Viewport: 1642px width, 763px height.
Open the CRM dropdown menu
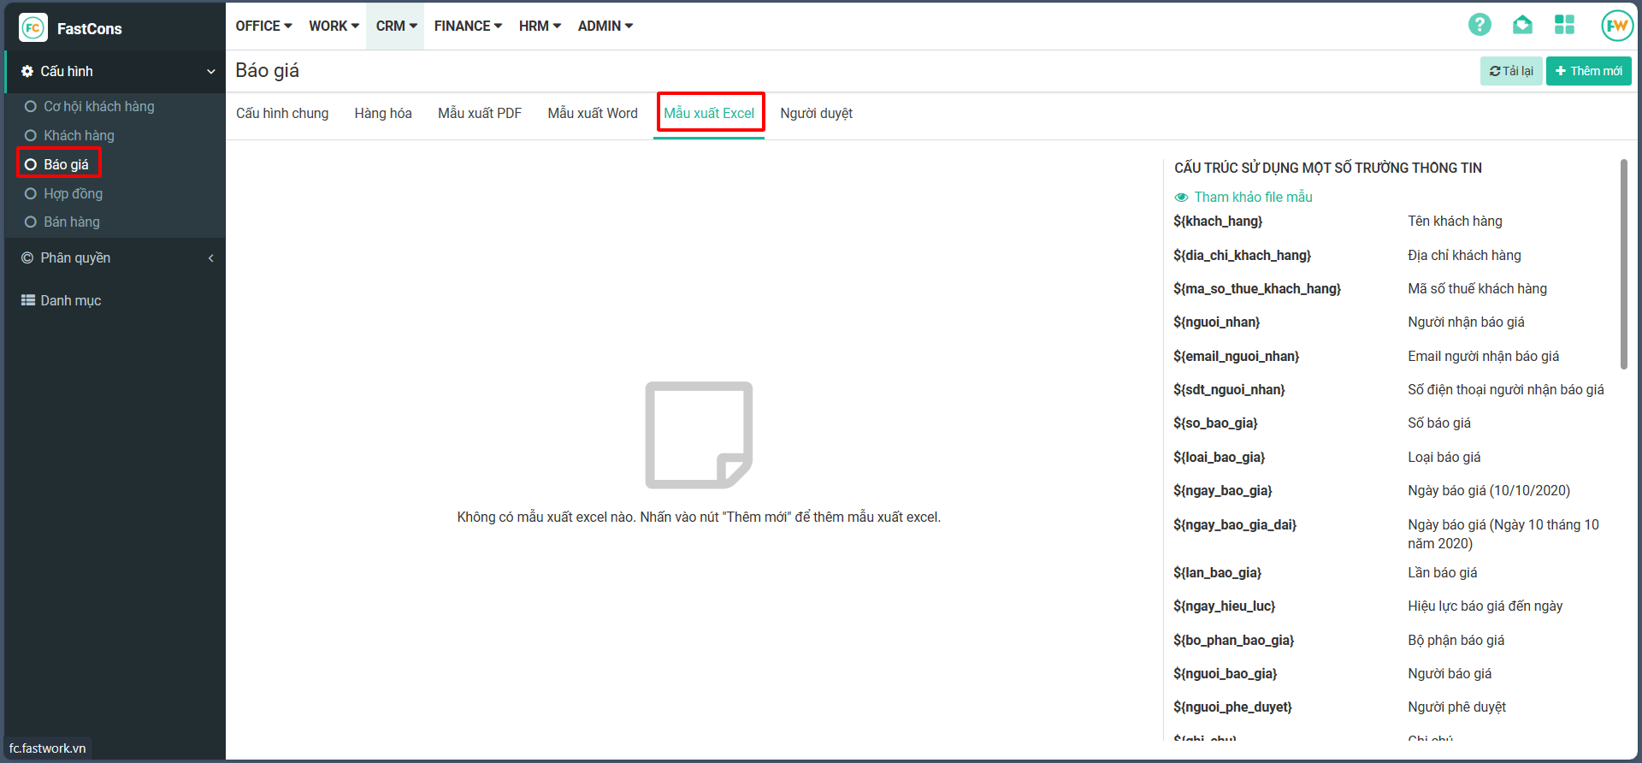click(x=396, y=26)
